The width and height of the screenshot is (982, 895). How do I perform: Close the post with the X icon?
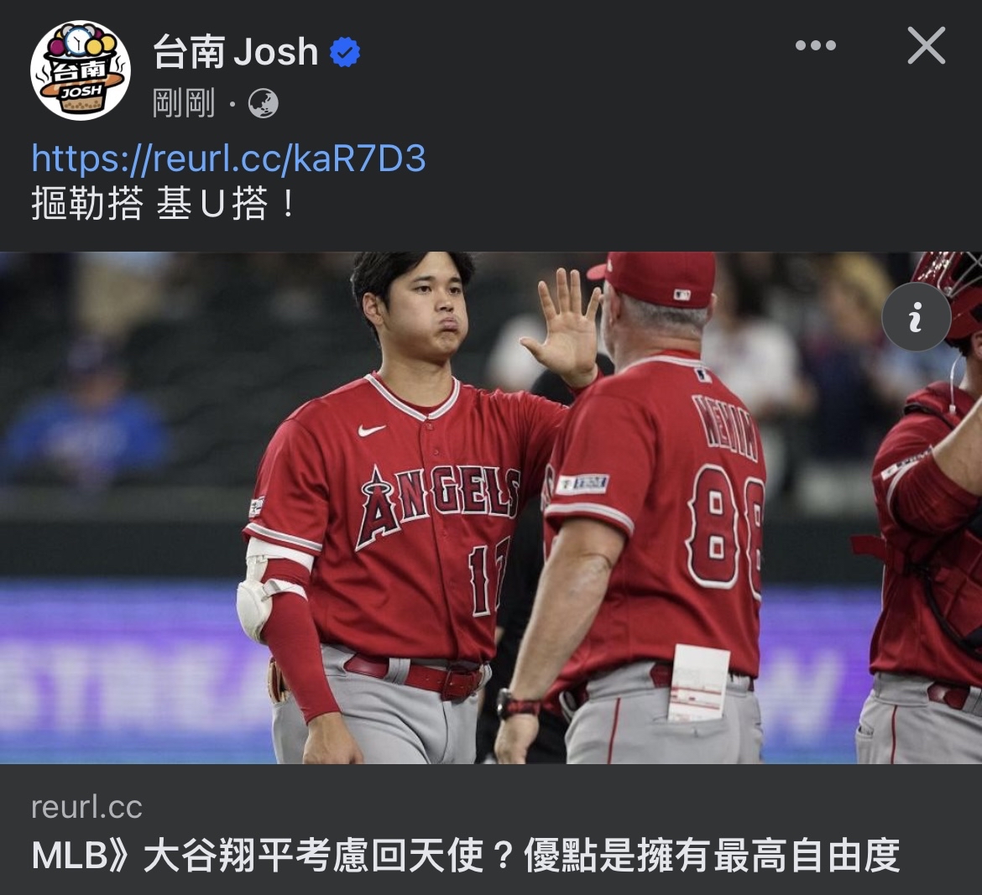click(x=927, y=45)
